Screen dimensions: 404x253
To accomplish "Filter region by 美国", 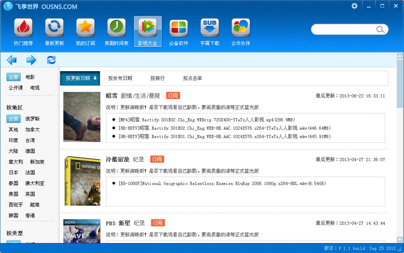I will point(14,194).
